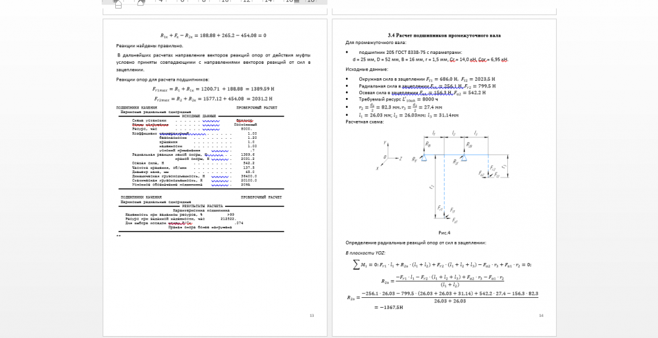Viewport: 658px width, 338px height.
Task: Click the Fr1max equation = 1389.59 Н
Action: [x=213, y=89]
